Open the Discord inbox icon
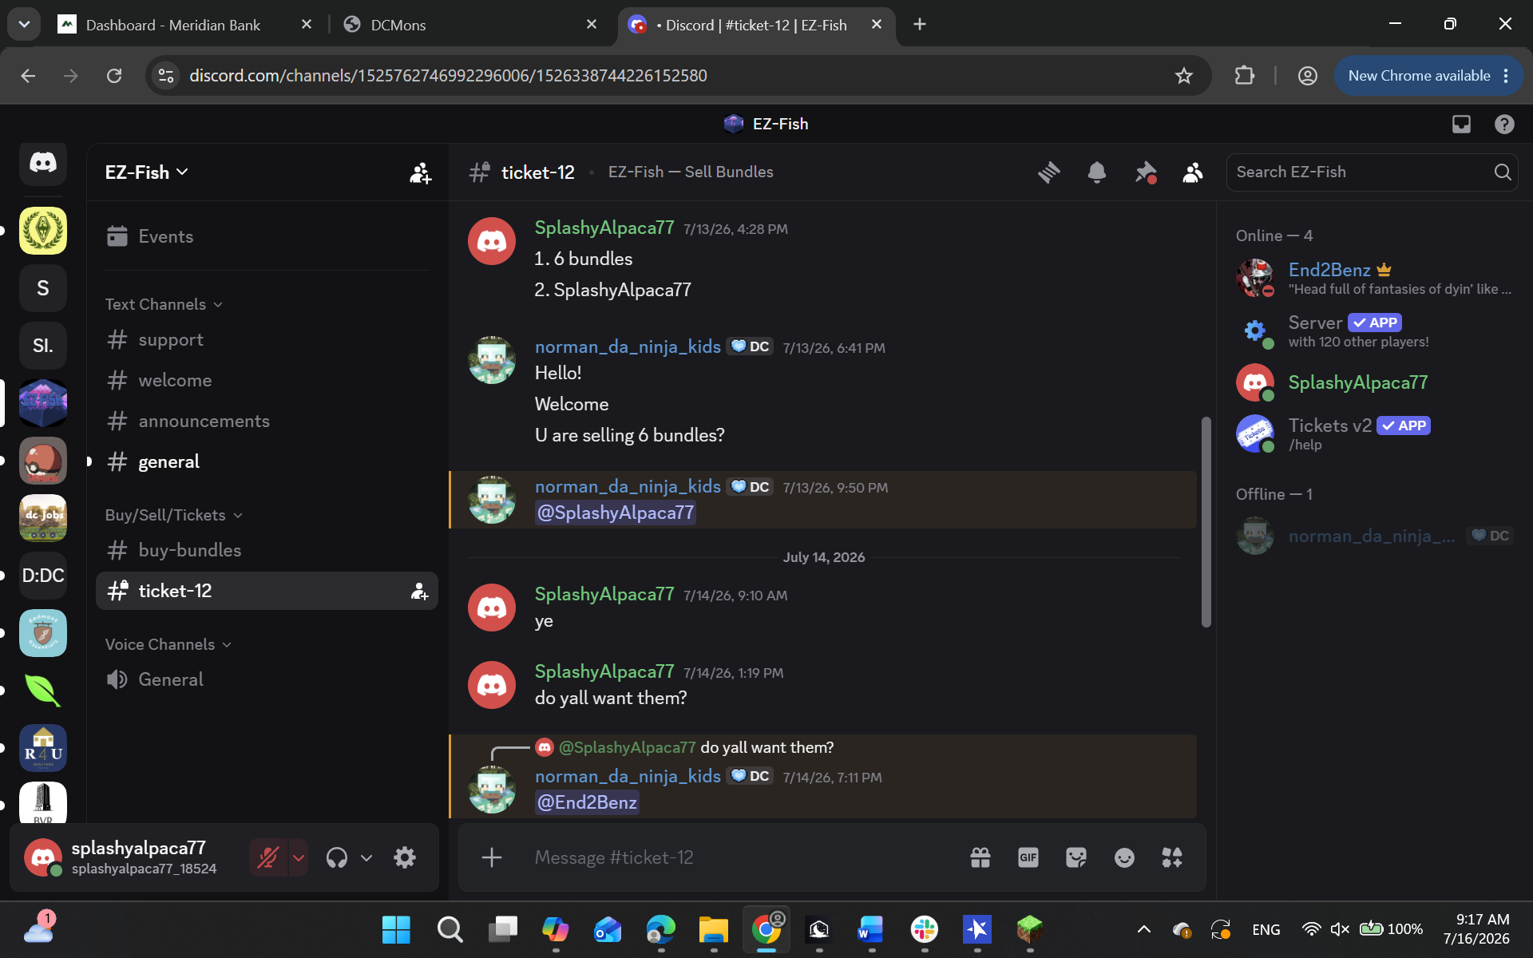 (x=1461, y=124)
